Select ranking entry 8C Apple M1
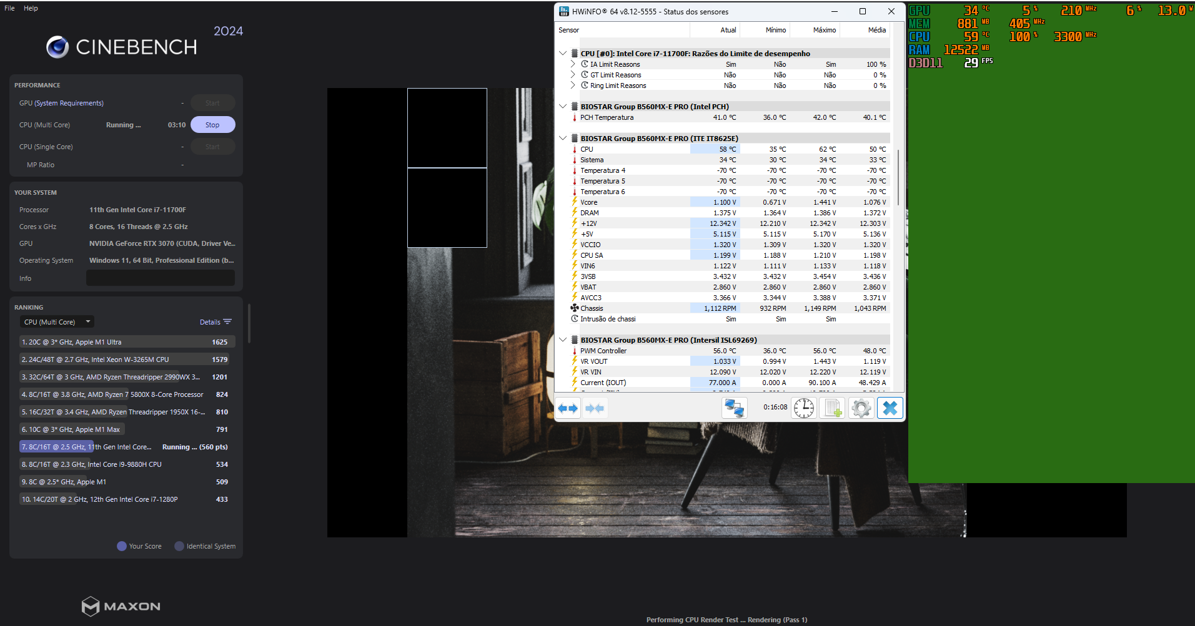 [127, 482]
